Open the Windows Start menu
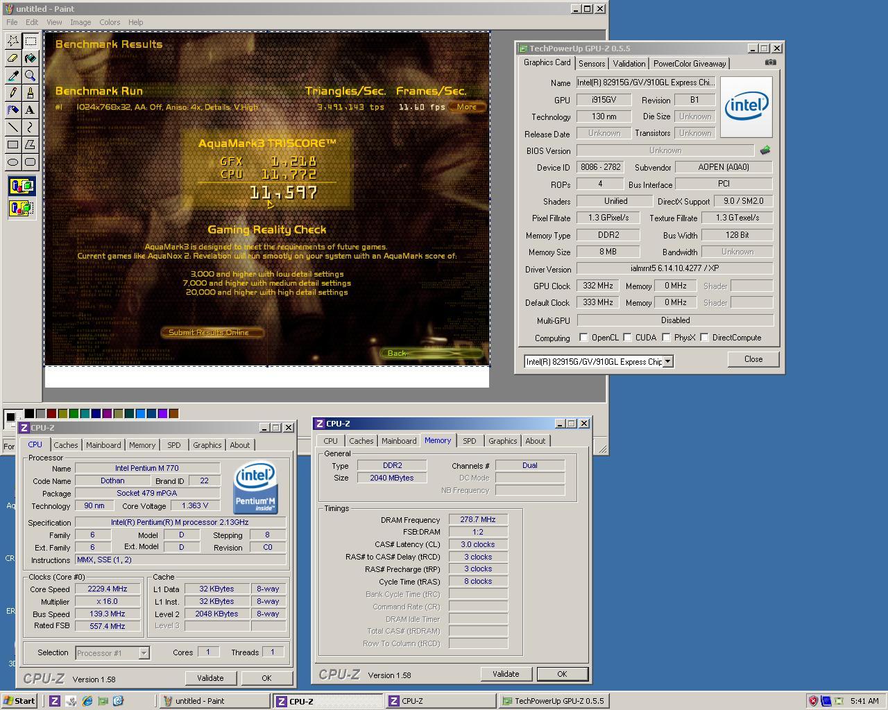This screenshot has height=710, width=888. click(19, 701)
